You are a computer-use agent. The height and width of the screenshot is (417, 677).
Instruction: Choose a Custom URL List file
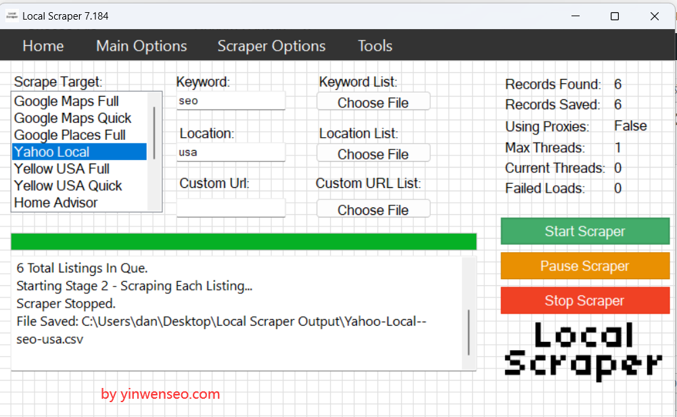pyautogui.click(x=373, y=209)
